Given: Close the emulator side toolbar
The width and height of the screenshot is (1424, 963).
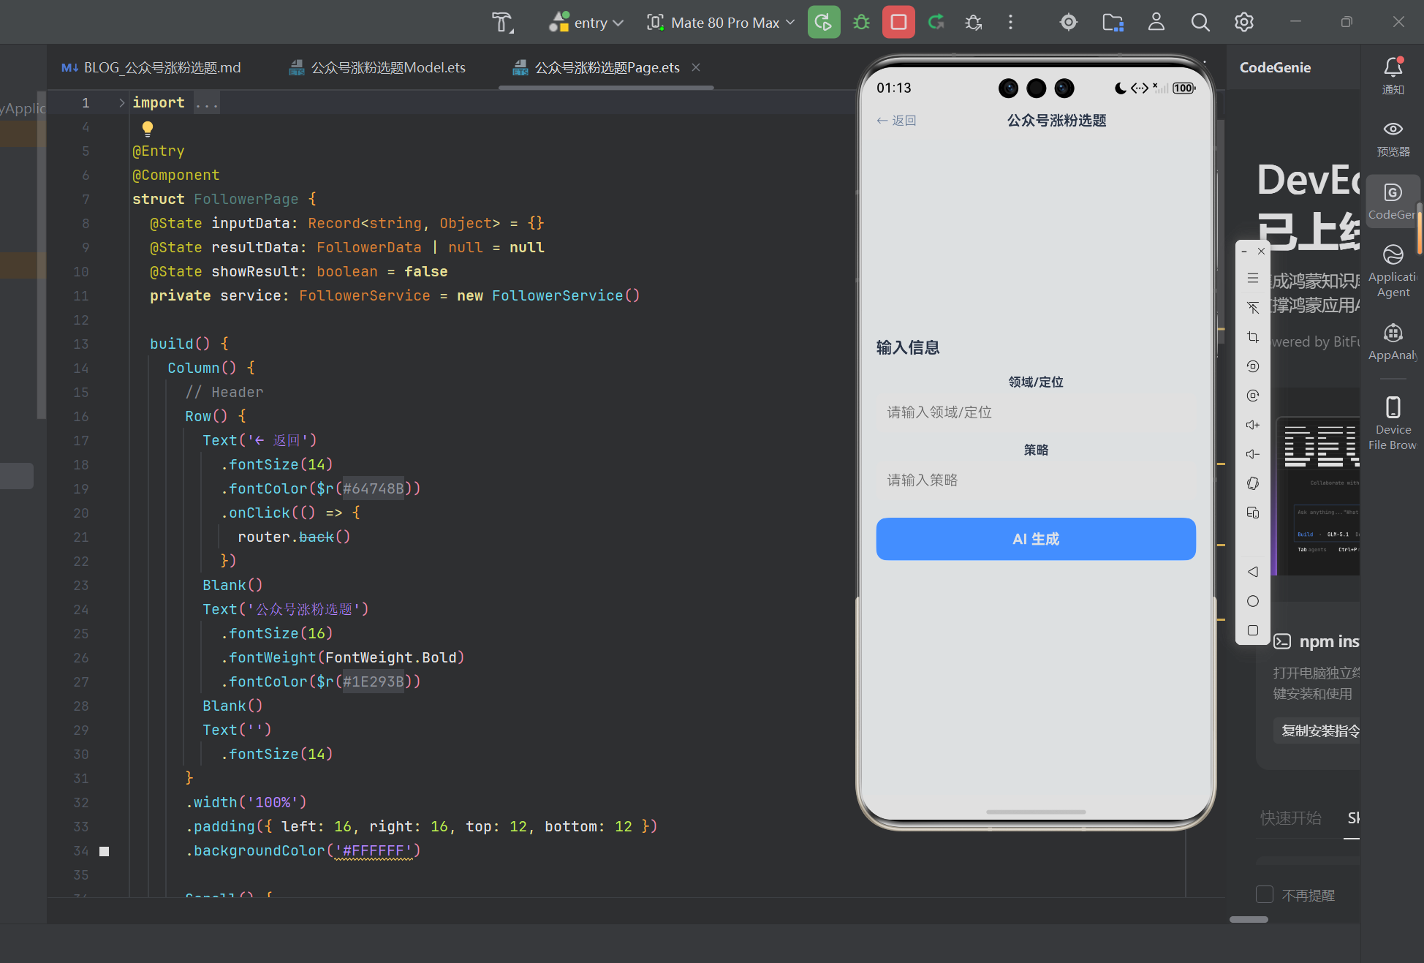Looking at the screenshot, I should 1261,252.
